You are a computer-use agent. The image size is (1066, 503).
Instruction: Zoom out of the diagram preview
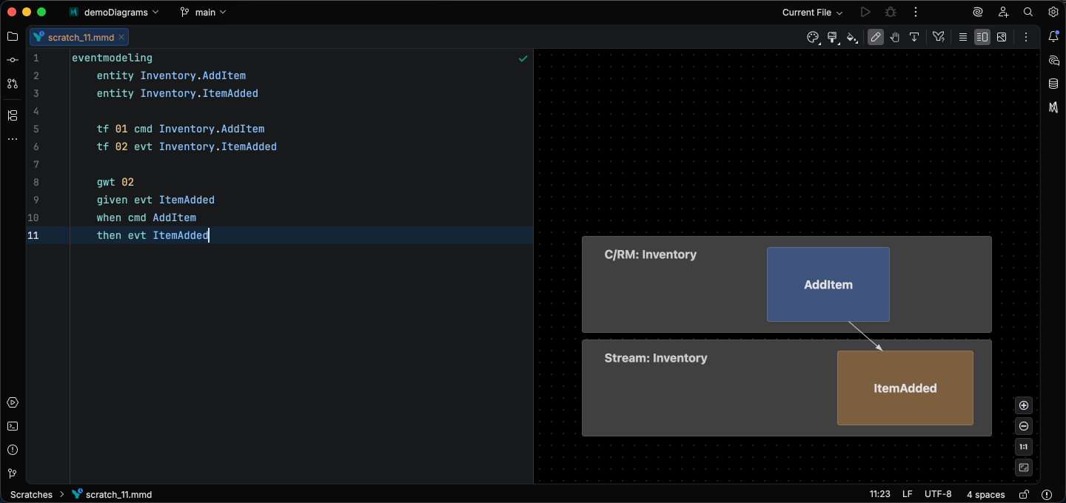[x=1024, y=426]
